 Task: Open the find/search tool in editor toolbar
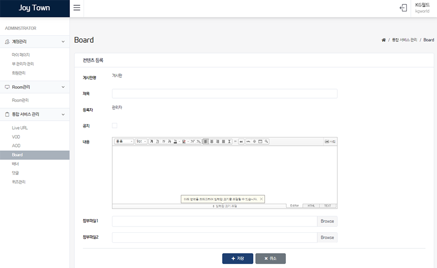[x=266, y=141]
